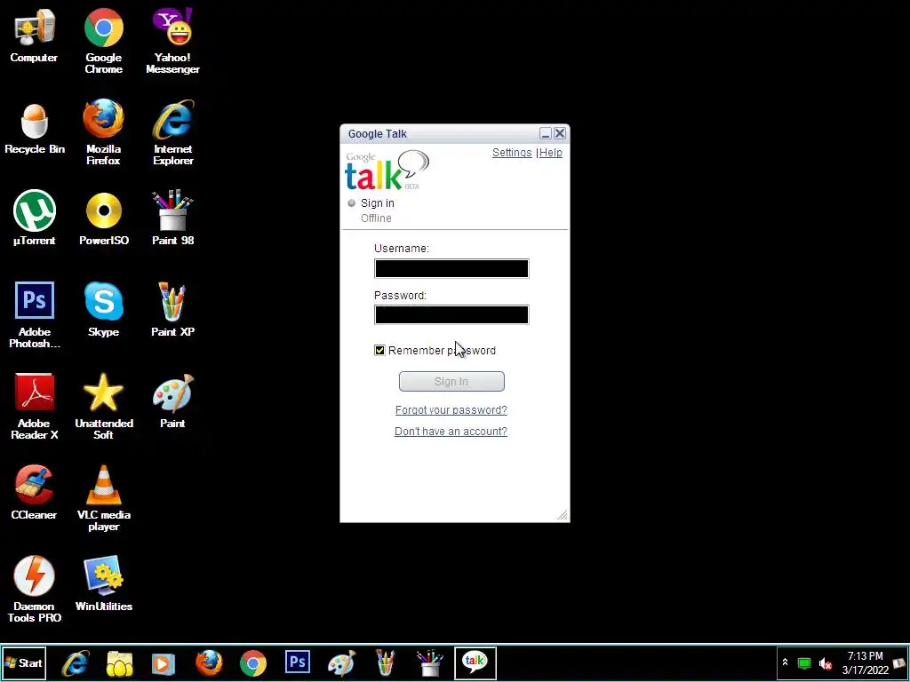Viewport: 910px width, 682px height.
Task: Open the Paint 98 taskbar icon
Action: point(430,662)
